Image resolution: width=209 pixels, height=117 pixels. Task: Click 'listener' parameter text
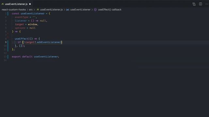21,21
